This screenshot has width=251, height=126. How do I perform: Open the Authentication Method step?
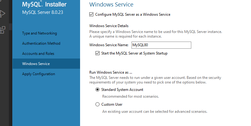(x=41, y=43)
